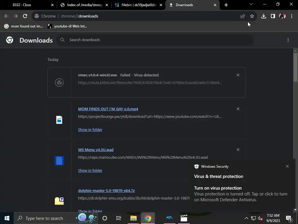
Task: Click the 7z archive file icon
Action: [59, 201]
